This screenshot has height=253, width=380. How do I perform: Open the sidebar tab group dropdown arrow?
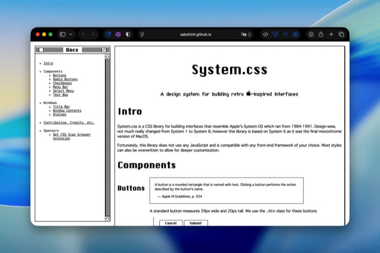tap(70, 34)
